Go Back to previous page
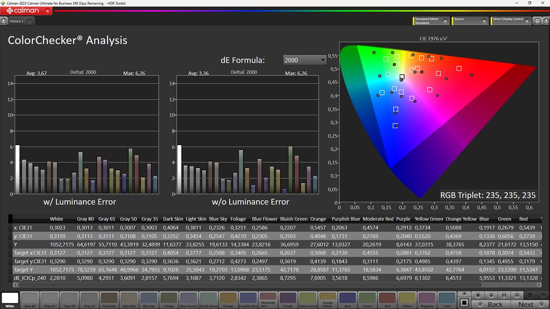Screen dimensions: 550x309 [495, 304]
